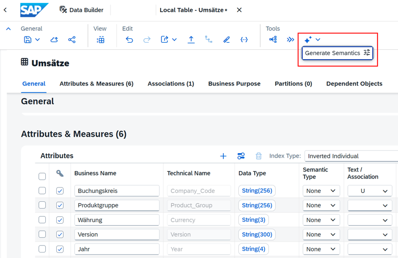Open the Save dropdown arrow
The image size is (398, 258).
coord(37,40)
